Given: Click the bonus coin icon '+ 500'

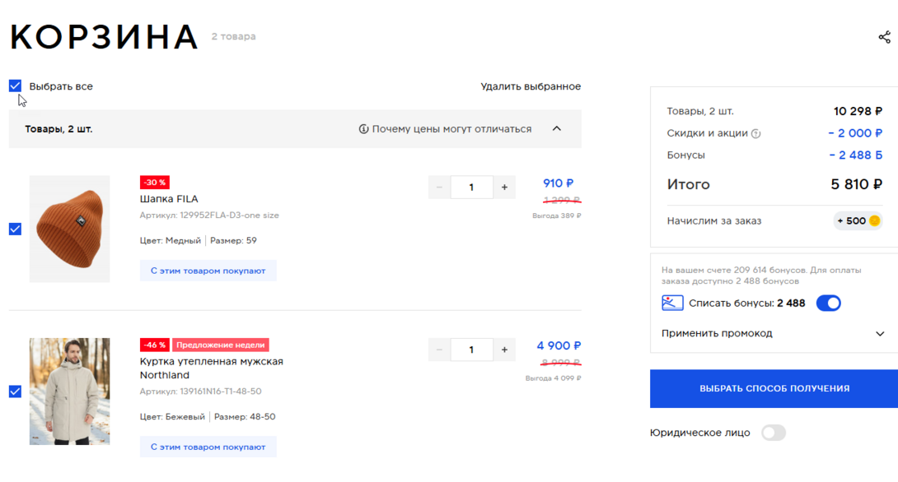Looking at the screenshot, I should click(x=874, y=220).
